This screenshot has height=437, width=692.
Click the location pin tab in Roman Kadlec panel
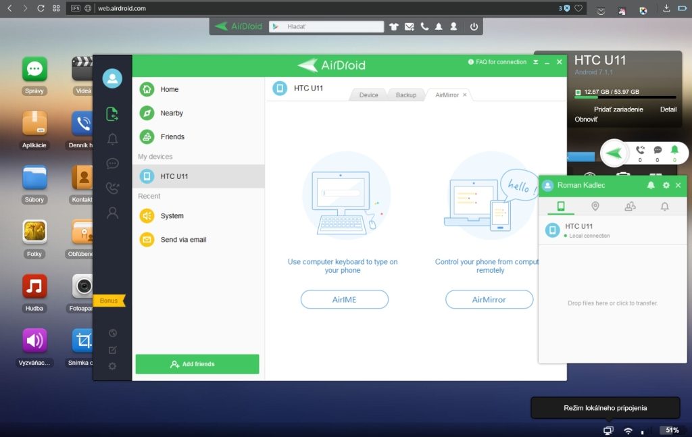[x=595, y=207]
